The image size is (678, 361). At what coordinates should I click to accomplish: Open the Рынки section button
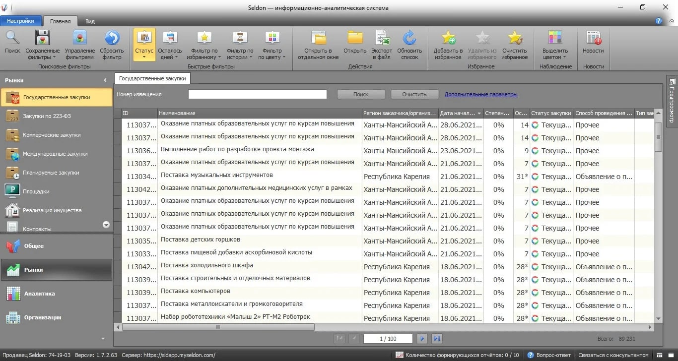(57, 270)
